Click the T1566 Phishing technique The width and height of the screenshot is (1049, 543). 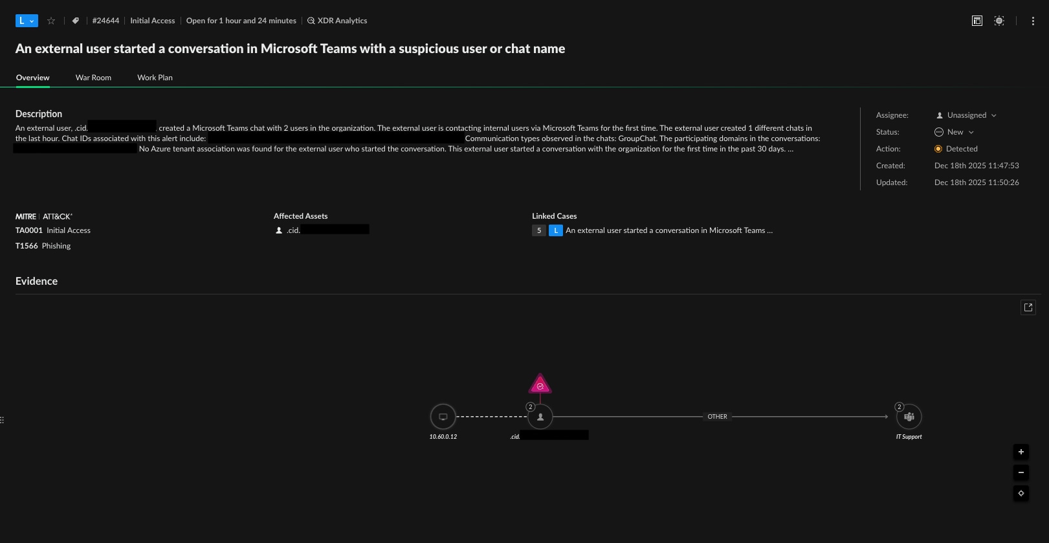tap(43, 246)
